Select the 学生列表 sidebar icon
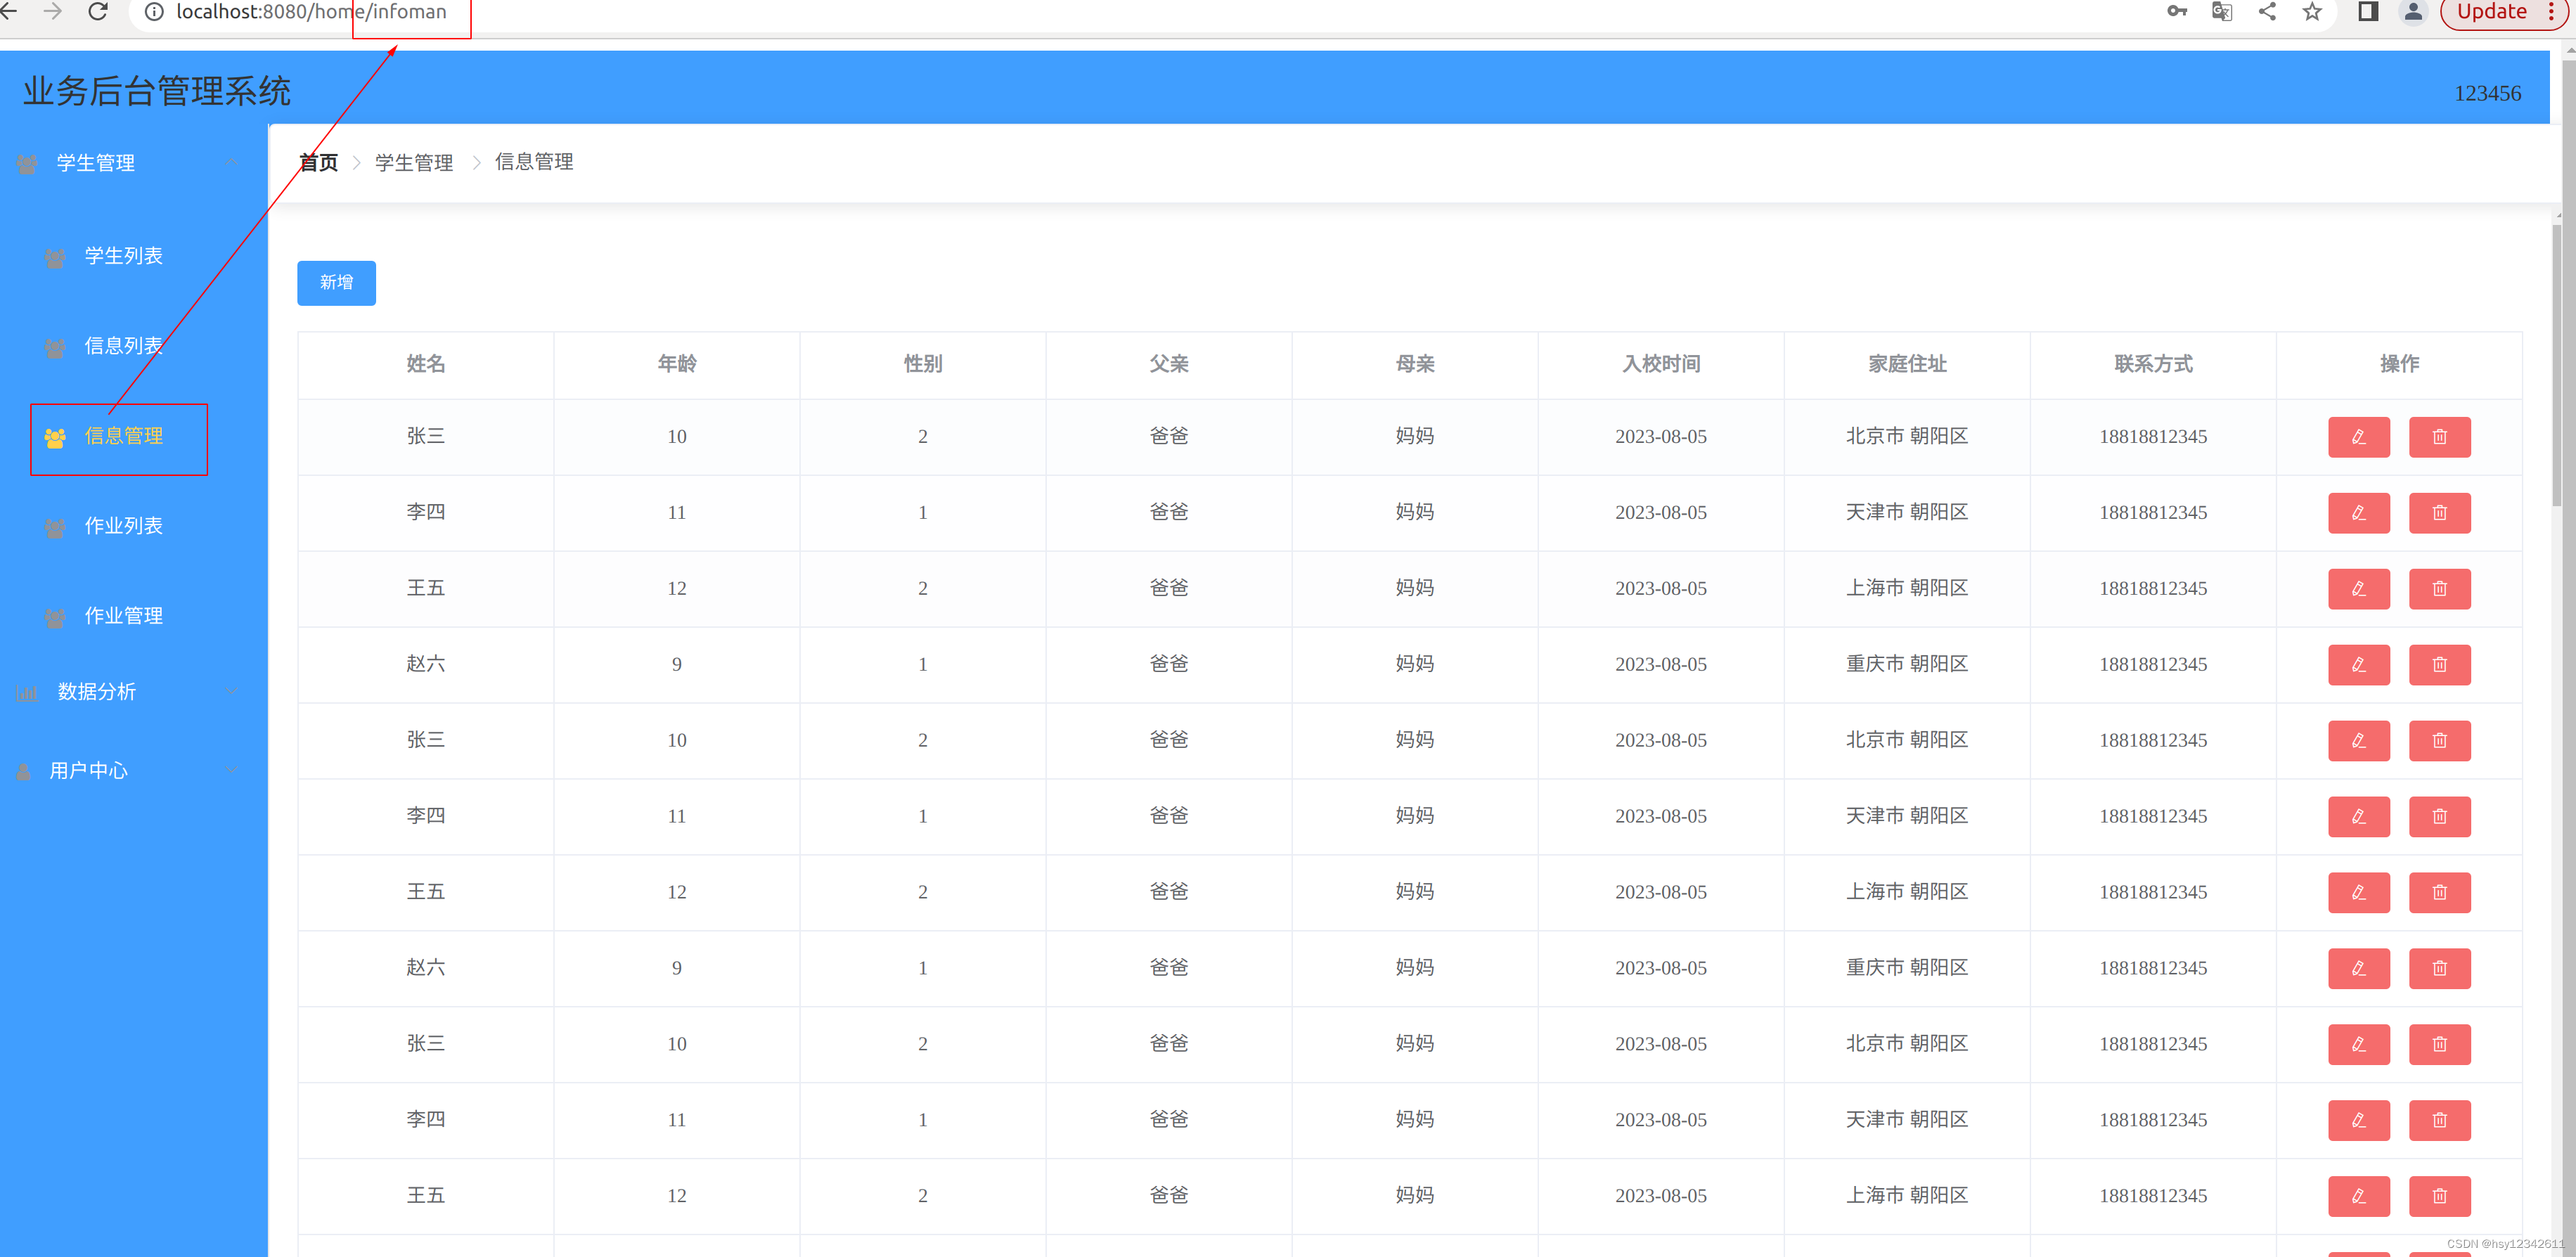The height and width of the screenshot is (1257, 2576). tap(55, 257)
